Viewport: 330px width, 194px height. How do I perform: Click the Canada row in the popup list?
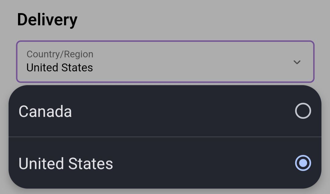[x=153, y=111]
